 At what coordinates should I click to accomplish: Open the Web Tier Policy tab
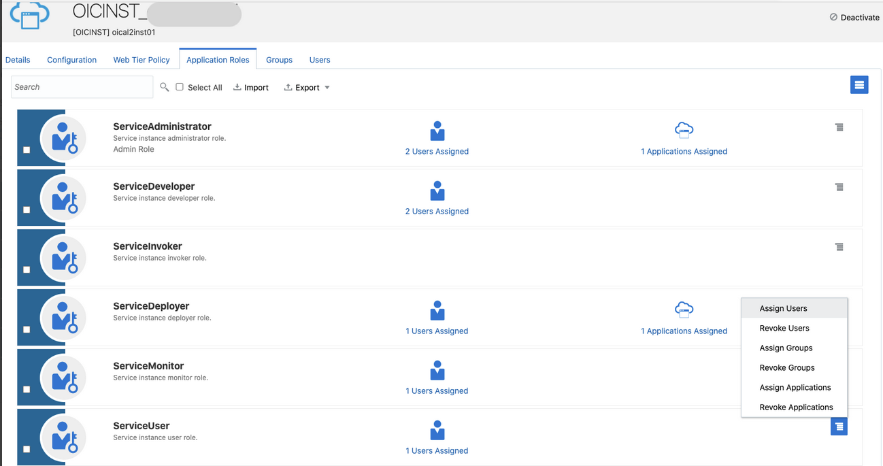click(x=141, y=60)
